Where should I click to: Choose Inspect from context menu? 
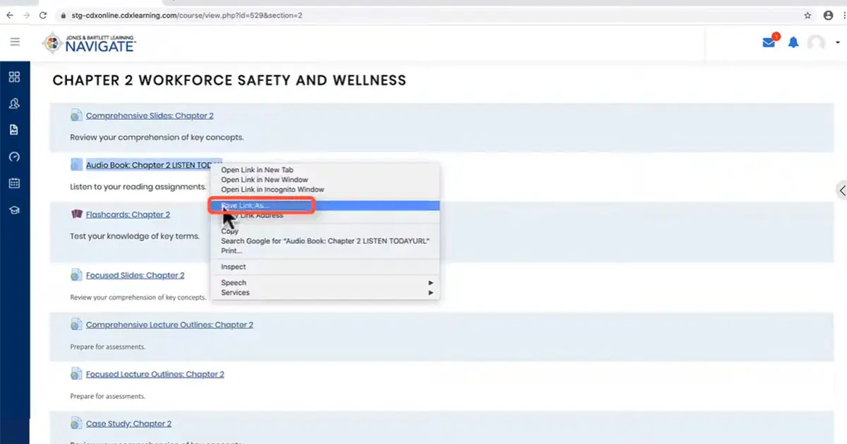pos(234,267)
